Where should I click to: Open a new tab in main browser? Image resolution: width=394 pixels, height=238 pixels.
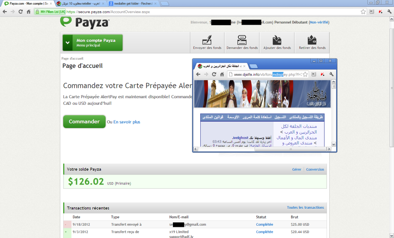point(164,3)
